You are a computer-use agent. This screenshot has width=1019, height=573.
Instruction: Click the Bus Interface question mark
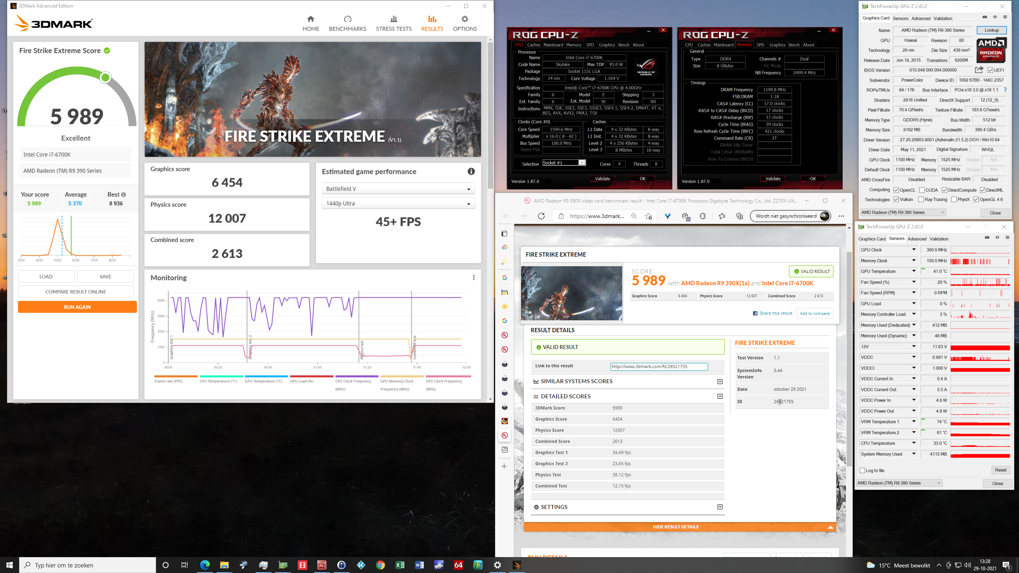click(1005, 90)
